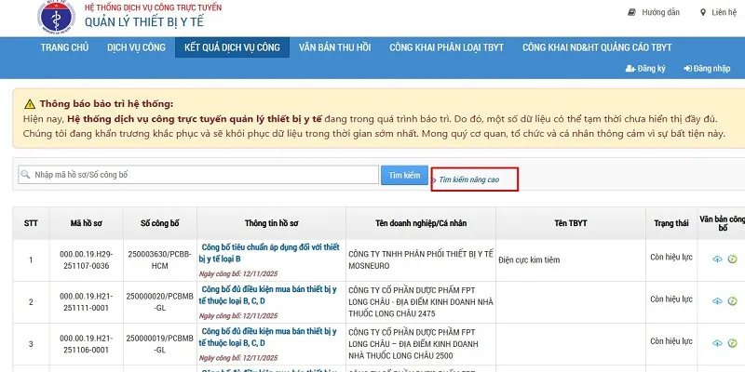
Task: Click the QUẢN LÝ THIẾT BỊ Y TẾ title
Action: [x=144, y=21]
